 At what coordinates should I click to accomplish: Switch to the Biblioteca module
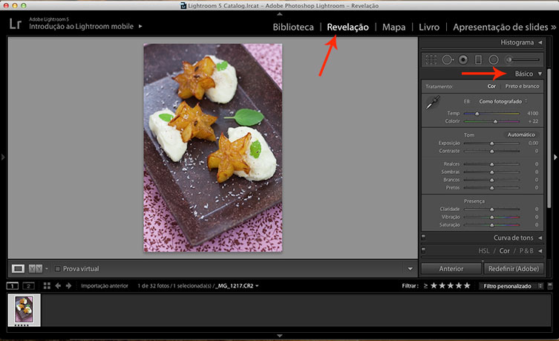(293, 27)
